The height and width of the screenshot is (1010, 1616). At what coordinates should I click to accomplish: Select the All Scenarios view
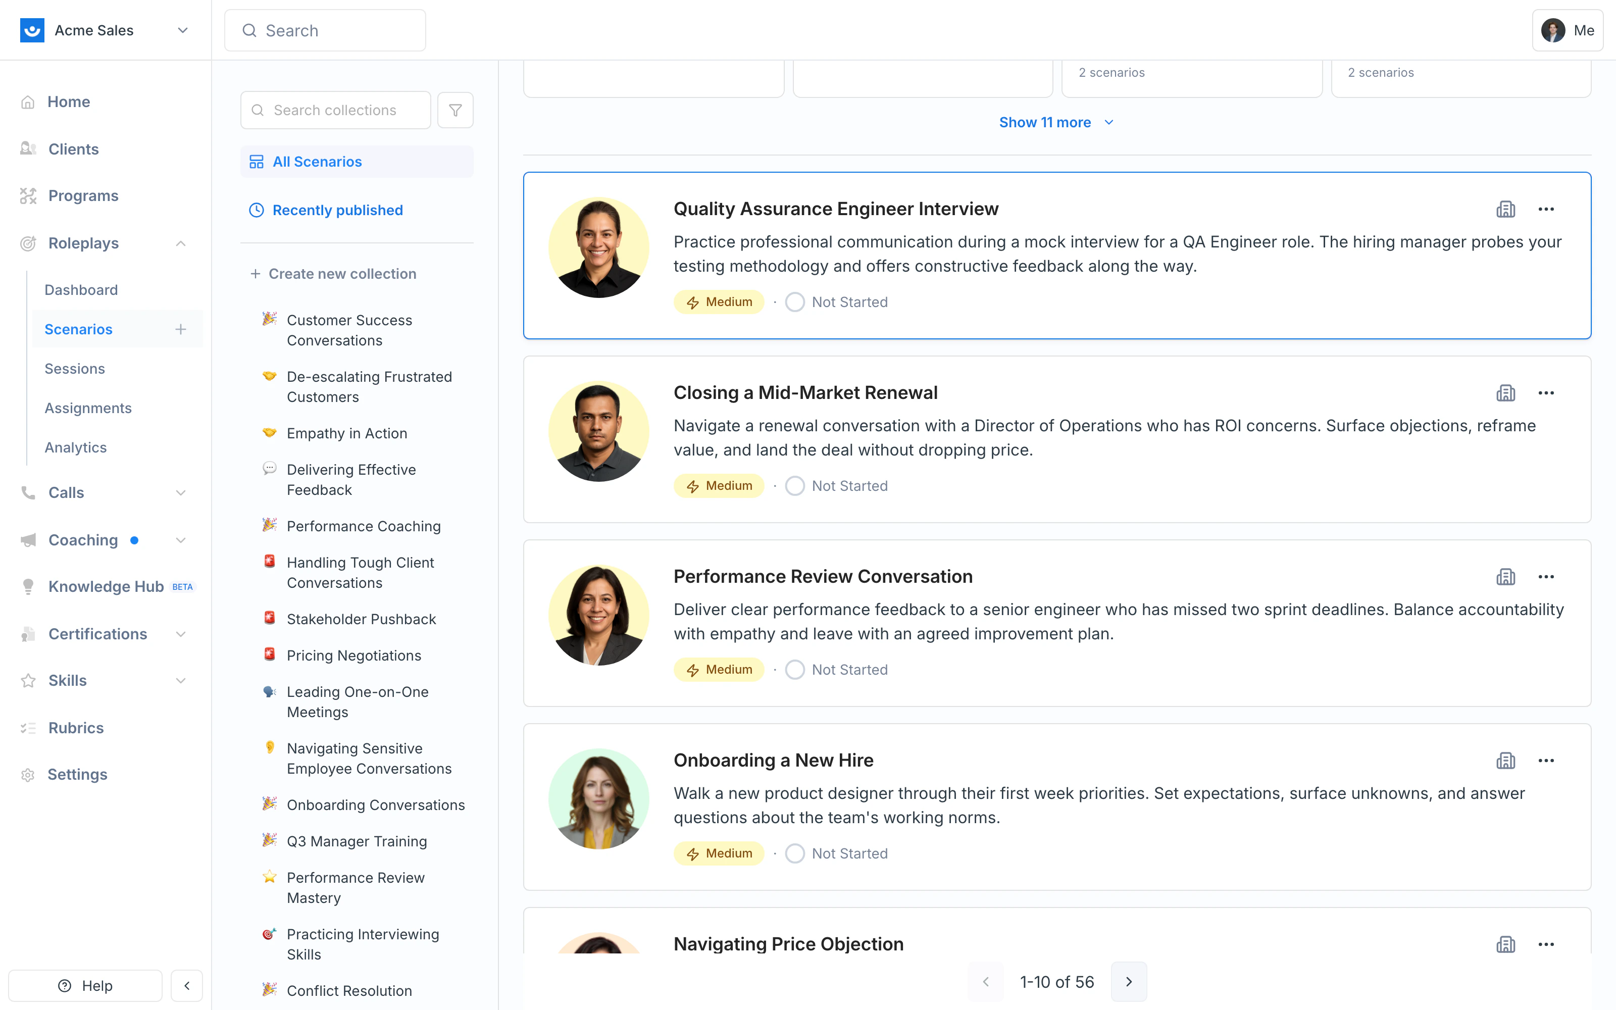[357, 162]
